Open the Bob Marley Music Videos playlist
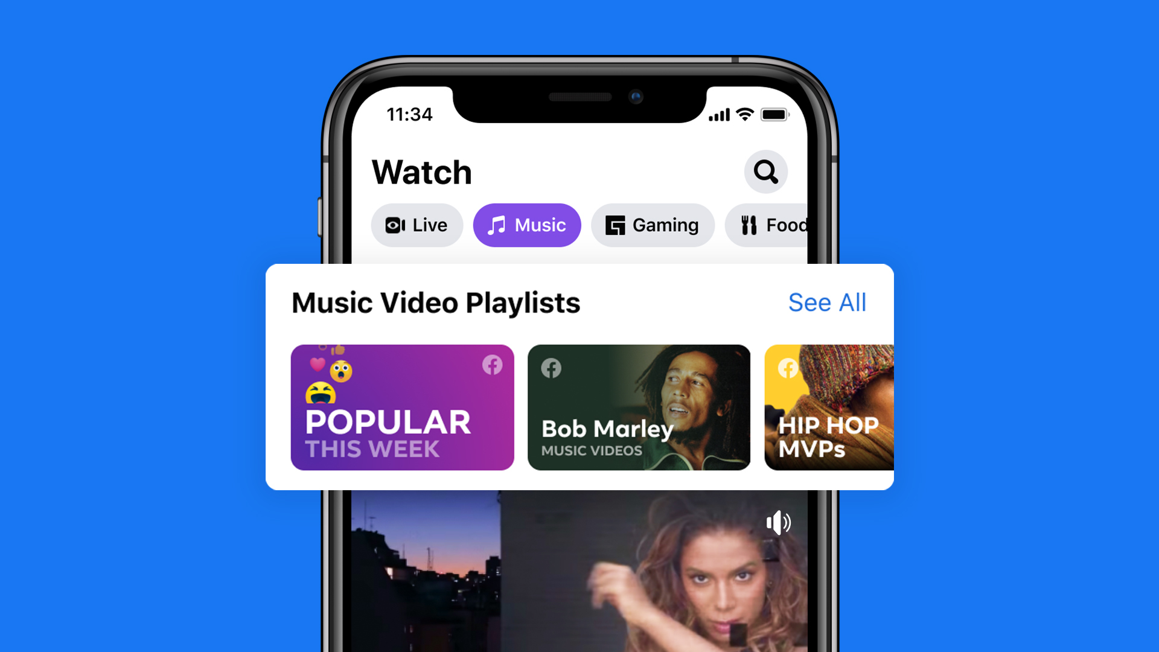This screenshot has height=652, width=1159. [x=637, y=407]
